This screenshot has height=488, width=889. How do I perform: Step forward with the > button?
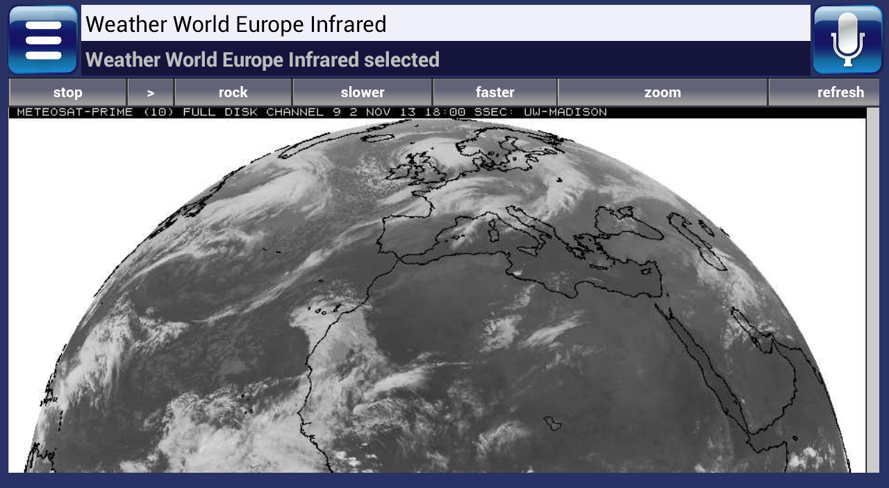(x=151, y=92)
